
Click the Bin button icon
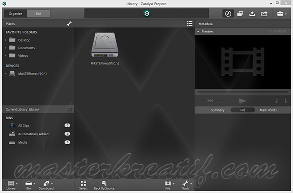[28, 183]
